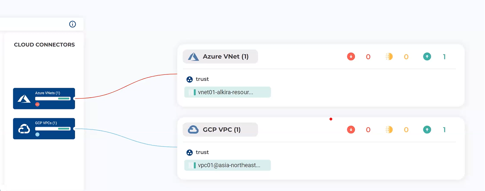Select the vpc01@asia-northeast... connector item
The height and width of the screenshot is (191, 485).
point(228,165)
